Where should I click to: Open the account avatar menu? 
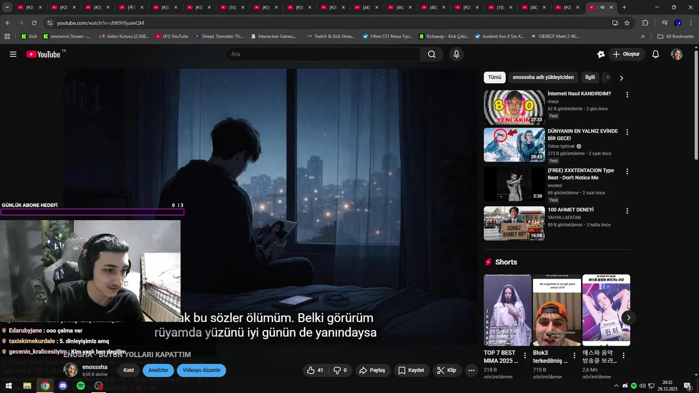point(677,54)
